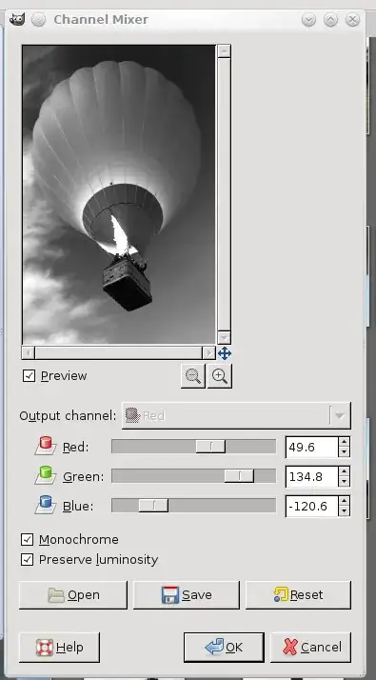Click the balloon preview image
Image resolution: width=376 pixels, height=680 pixels.
click(119, 194)
